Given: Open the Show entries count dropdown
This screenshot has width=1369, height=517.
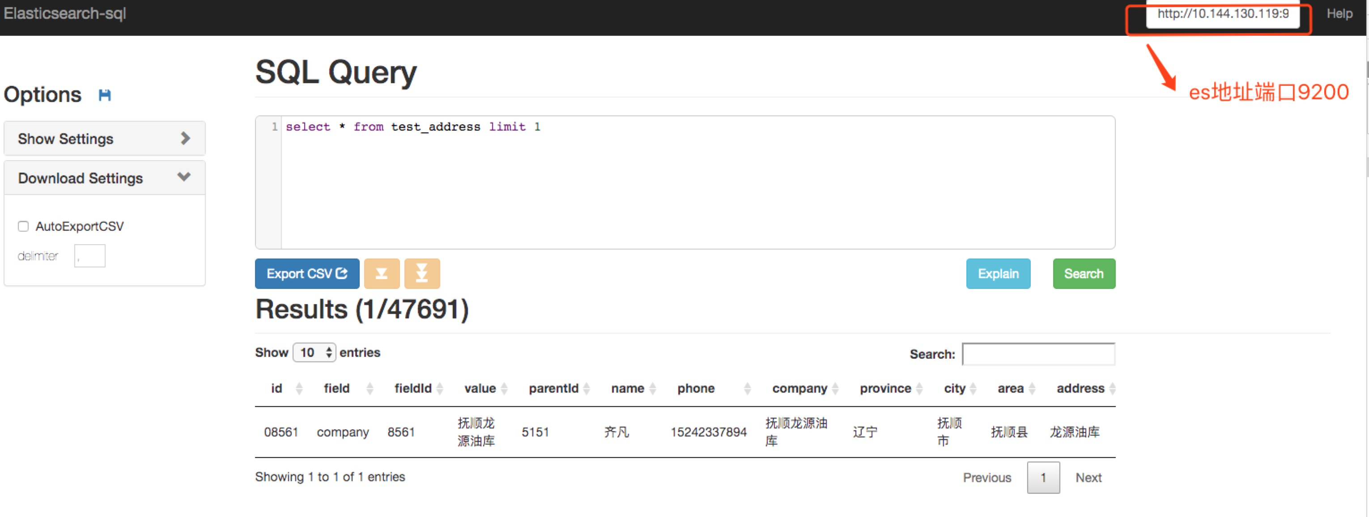Looking at the screenshot, I should (314, 352).
